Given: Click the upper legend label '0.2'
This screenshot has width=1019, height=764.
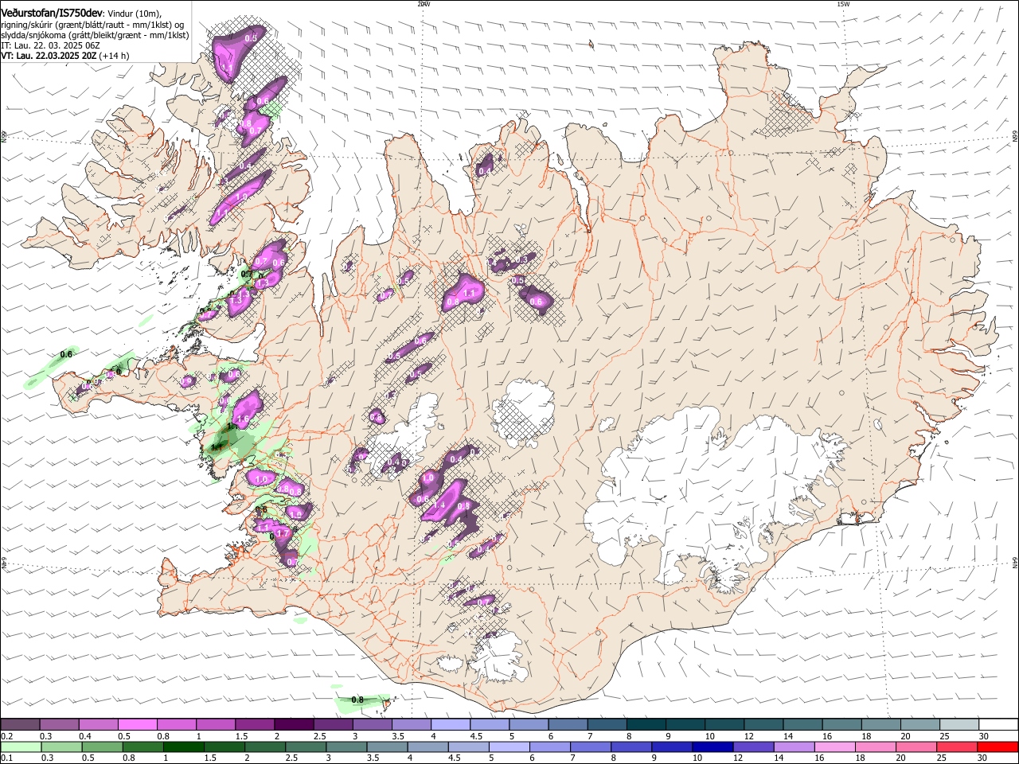Looking at the screenshot, I should [6, 736].
